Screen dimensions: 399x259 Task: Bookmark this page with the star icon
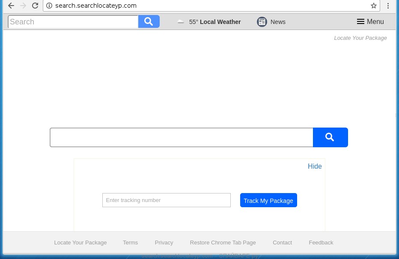click(373, 6)
